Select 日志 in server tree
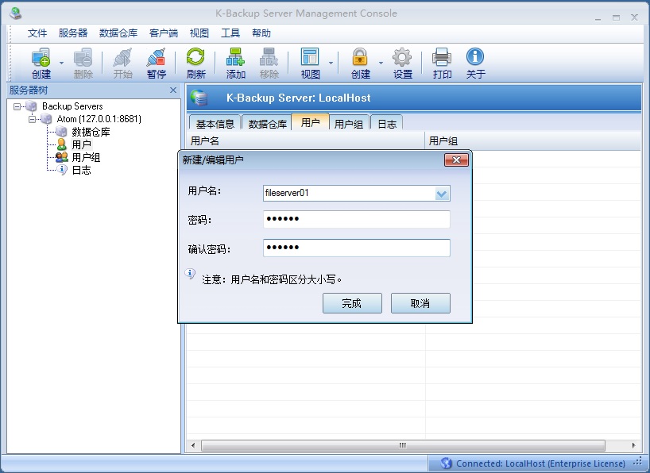Image resolution: width=650 pixels, height=473 pixels. [81, 170]
